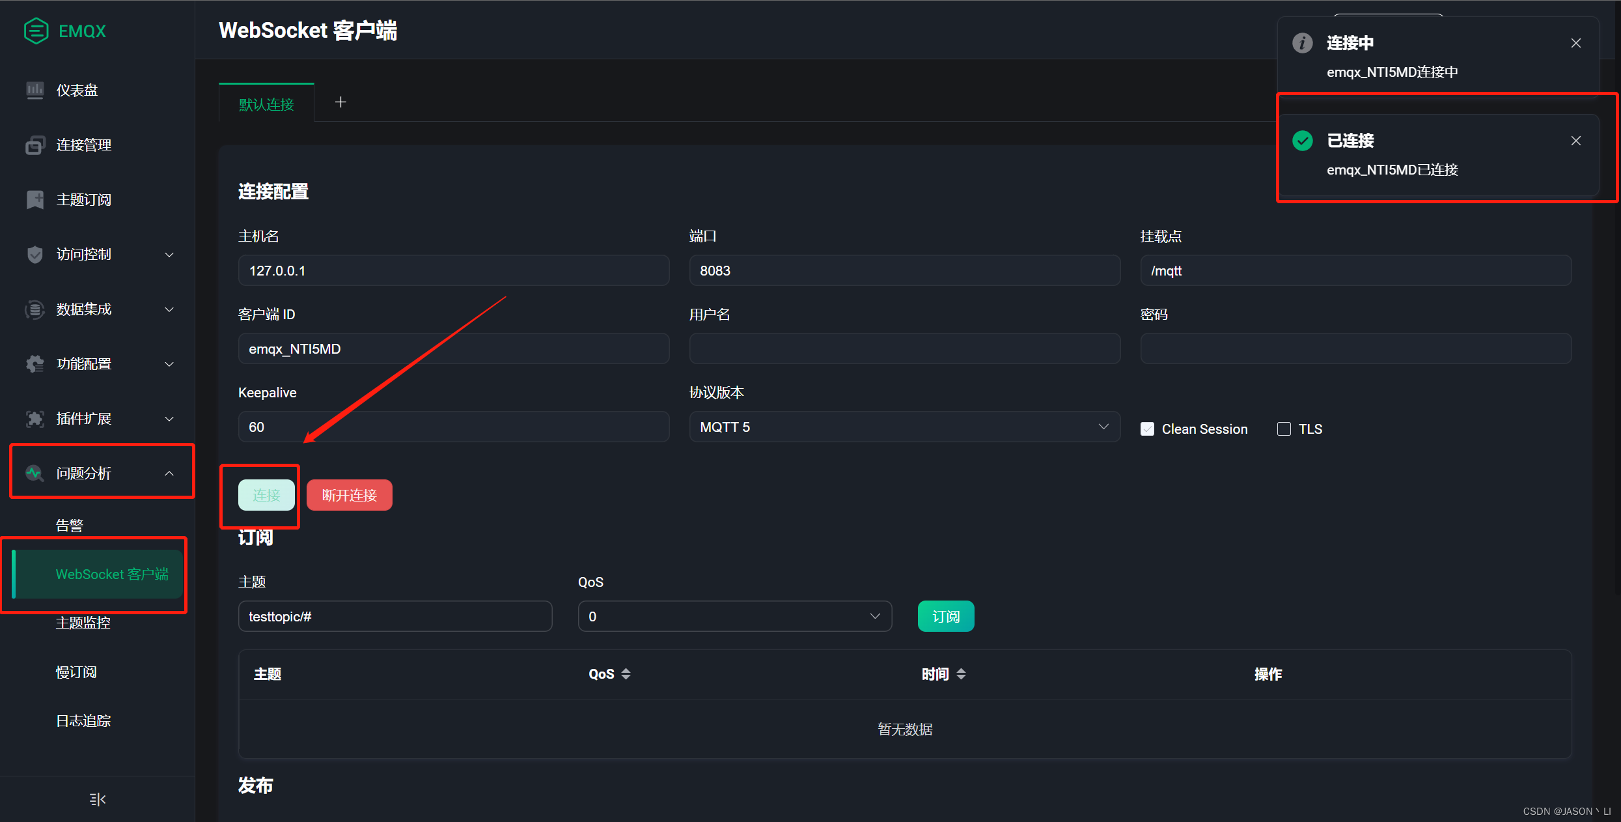Open the 协议版本 MQTT 5 dropdown
Image resolution: width=1621 pixels, height=822 pixels.
[904, 427]
